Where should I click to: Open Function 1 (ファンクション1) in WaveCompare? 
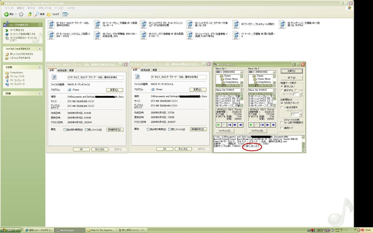pos(225,131)
